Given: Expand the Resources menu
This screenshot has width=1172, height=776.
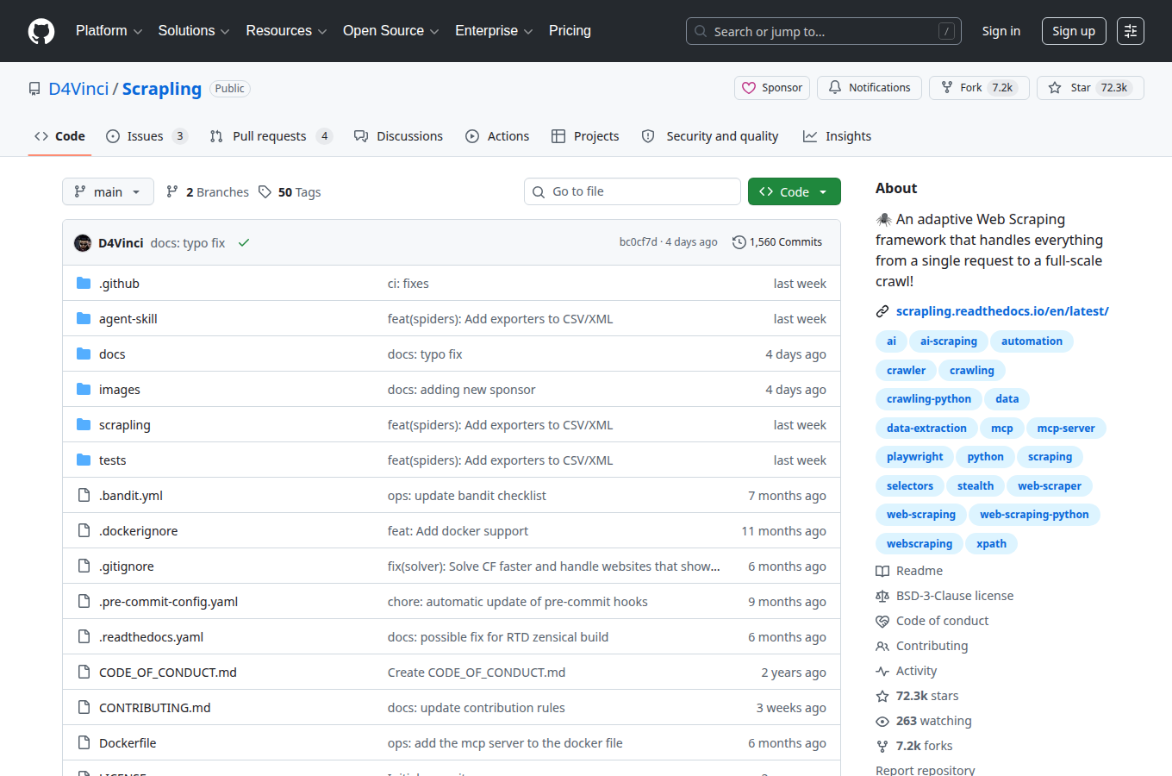Looking at the screenshot, I should tap(286, 31).
